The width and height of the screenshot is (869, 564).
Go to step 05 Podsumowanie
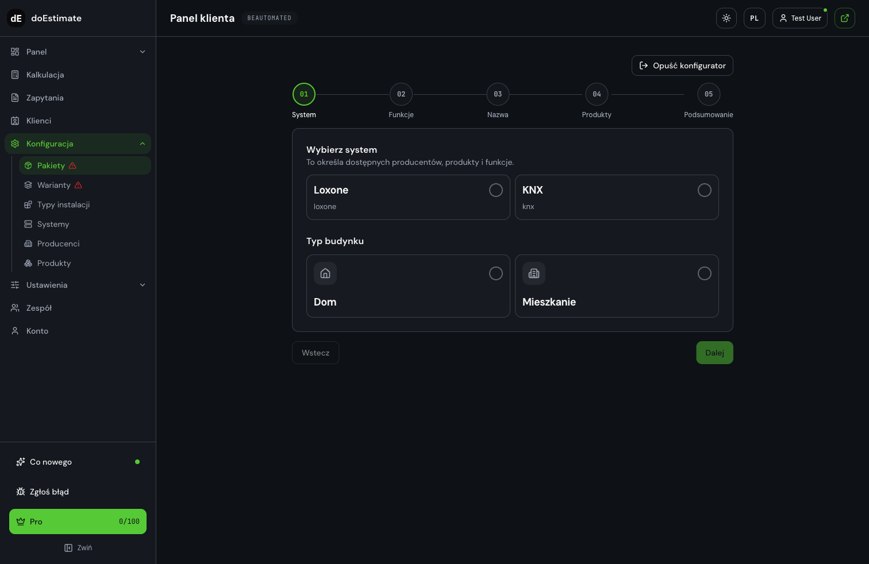click(709, 94)
